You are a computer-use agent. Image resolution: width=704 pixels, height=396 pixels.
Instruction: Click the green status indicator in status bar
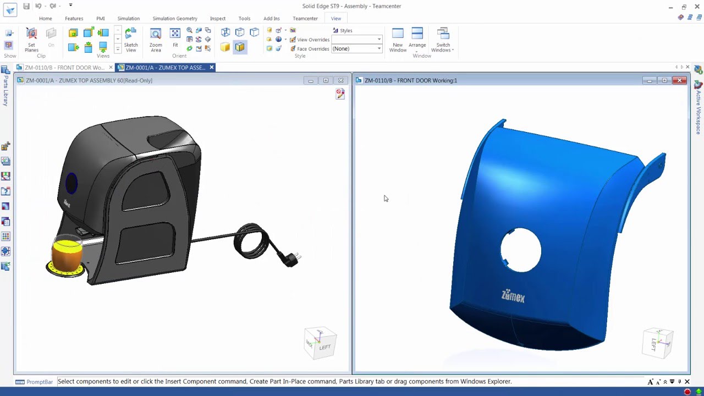coord(698,392)
